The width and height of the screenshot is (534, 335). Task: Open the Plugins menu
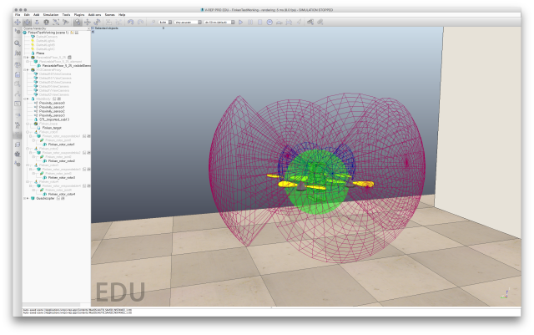tap(79, 15)
